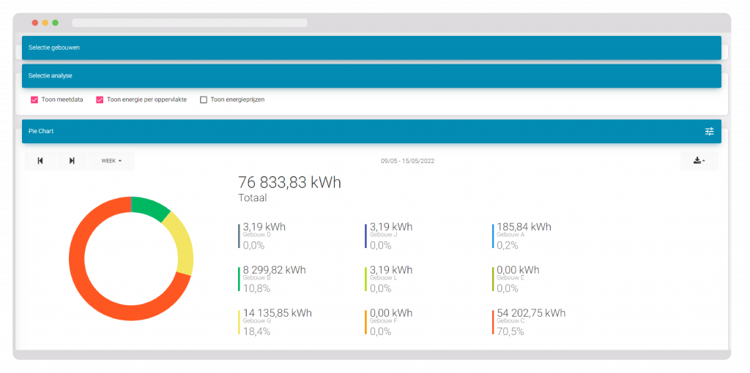Viewport: 750px width, 373px height.
Task: Enable Toon energieprijzen checkbox
Action: pyautogui.click(x=204, y=99)
